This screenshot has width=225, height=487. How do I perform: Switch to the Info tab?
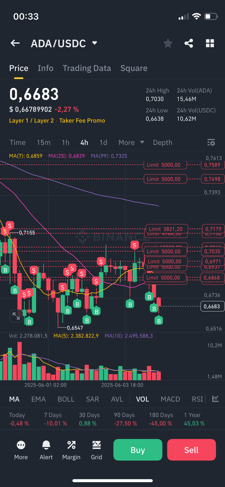coord(45,68)
